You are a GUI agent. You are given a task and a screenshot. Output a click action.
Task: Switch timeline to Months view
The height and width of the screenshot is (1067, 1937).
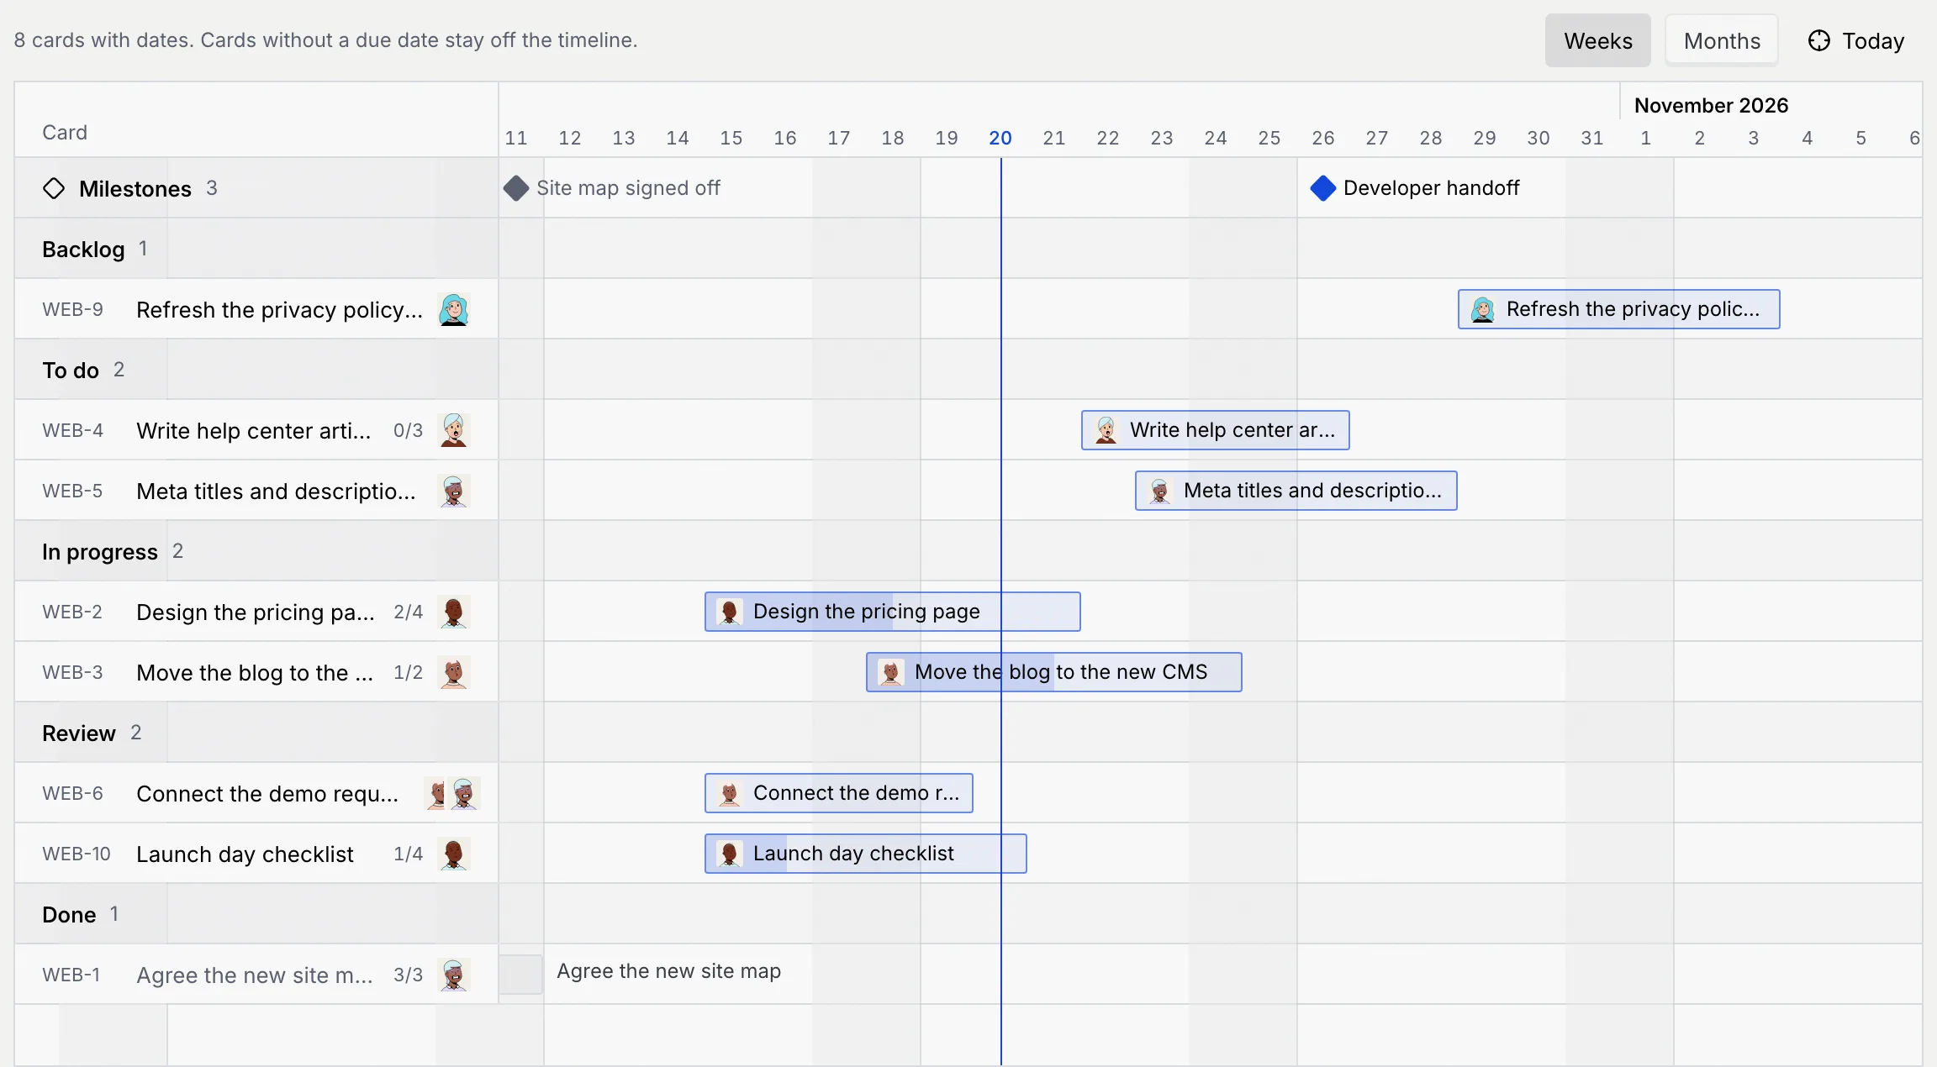(x=1722, y=40)
